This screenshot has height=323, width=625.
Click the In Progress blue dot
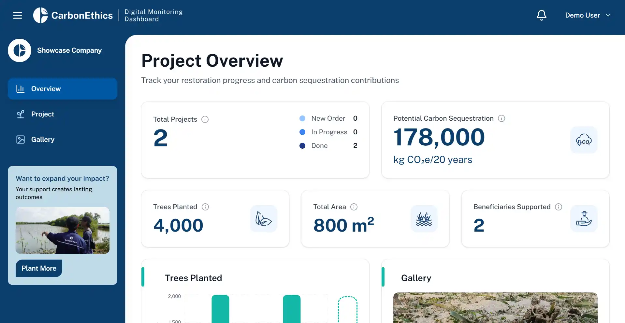302,132
